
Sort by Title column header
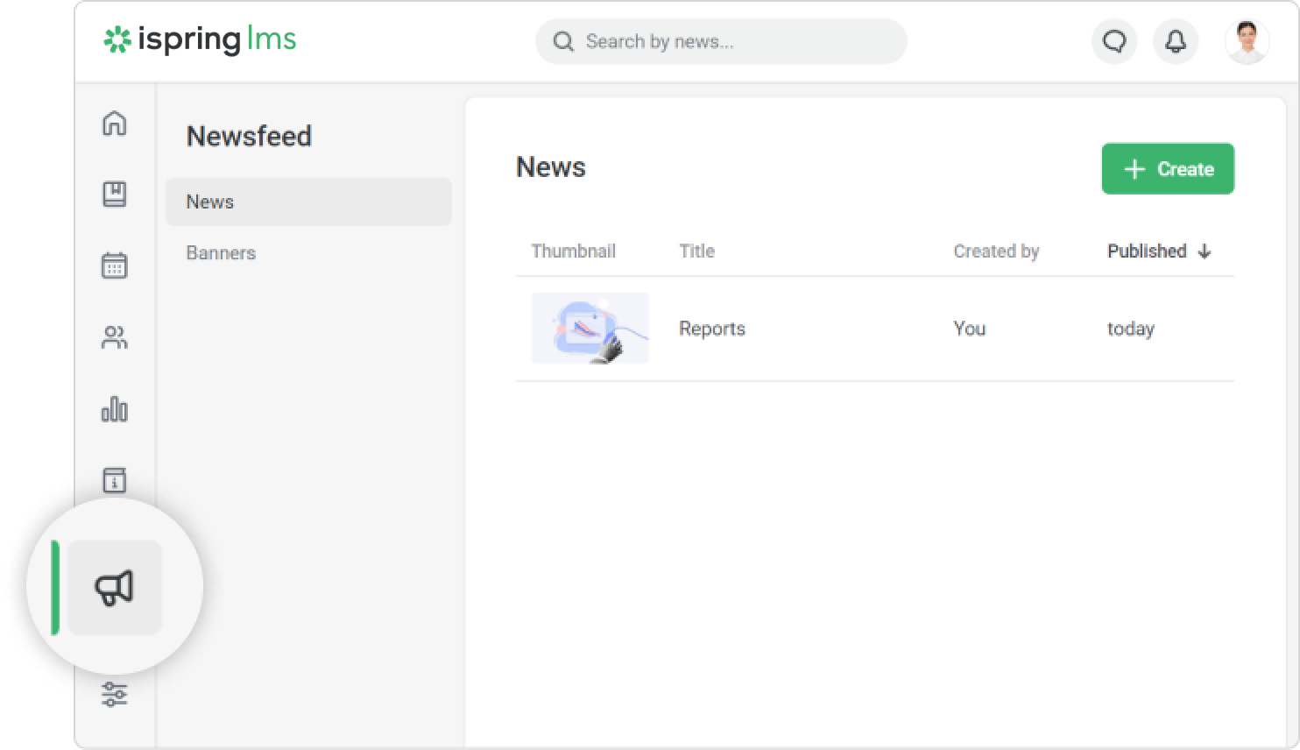click(696, 251)
